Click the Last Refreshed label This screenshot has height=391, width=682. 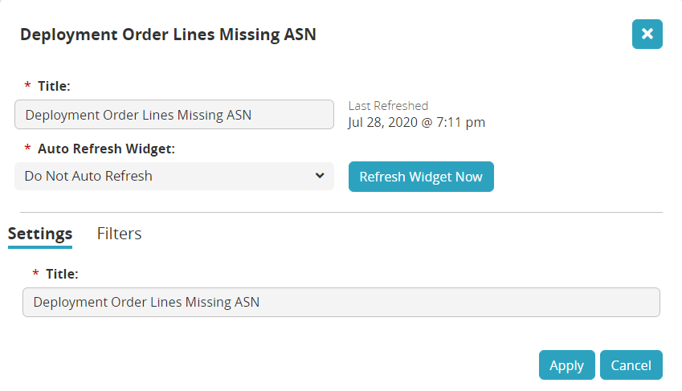click(x=388, y=106)
